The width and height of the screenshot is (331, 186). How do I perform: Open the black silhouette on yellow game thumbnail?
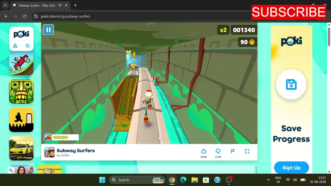coord(21,120)
